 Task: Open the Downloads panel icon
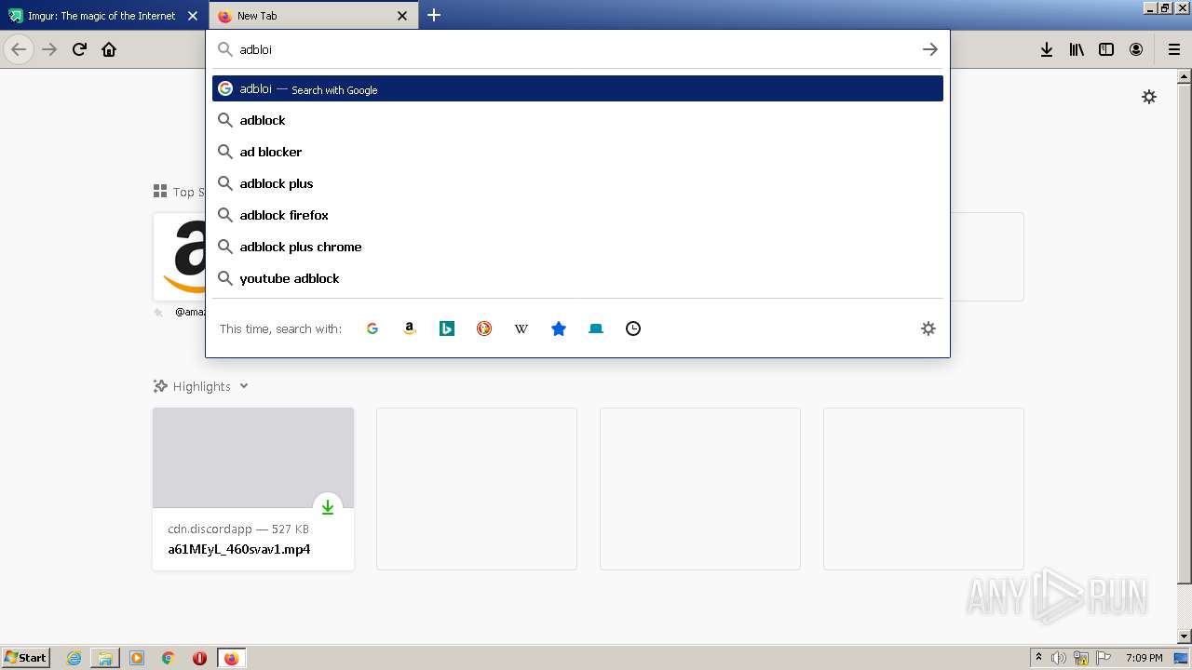pos(1047,49)
